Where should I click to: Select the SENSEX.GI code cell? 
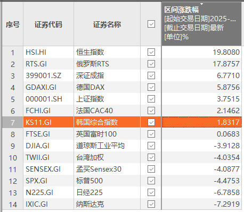point(48,169)
